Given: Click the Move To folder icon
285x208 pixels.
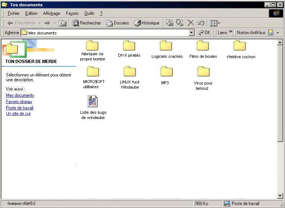Looking at the screenshot, I should coord(170,23).
